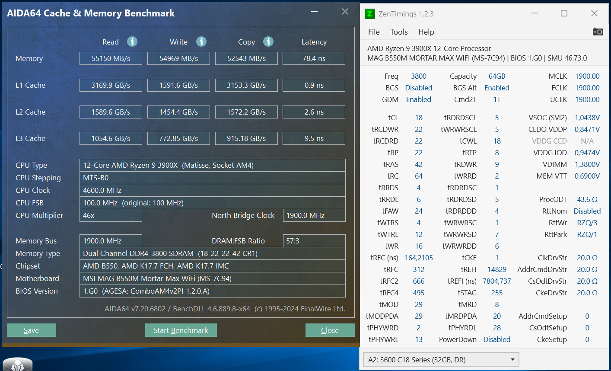Viewport: 611px width, 371px height.
Task: Click the tREFI (ns) value 7804,737
Action: click(x=497, y=281)
